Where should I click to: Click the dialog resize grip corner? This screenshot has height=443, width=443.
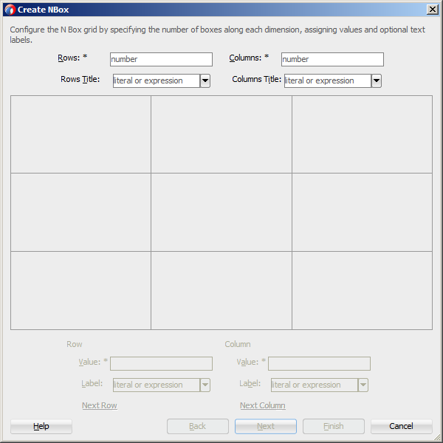point(437,437)
